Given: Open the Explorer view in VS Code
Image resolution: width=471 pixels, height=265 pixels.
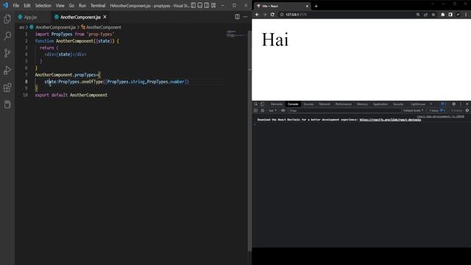Looking at the screenshot, I should [7, 18].
